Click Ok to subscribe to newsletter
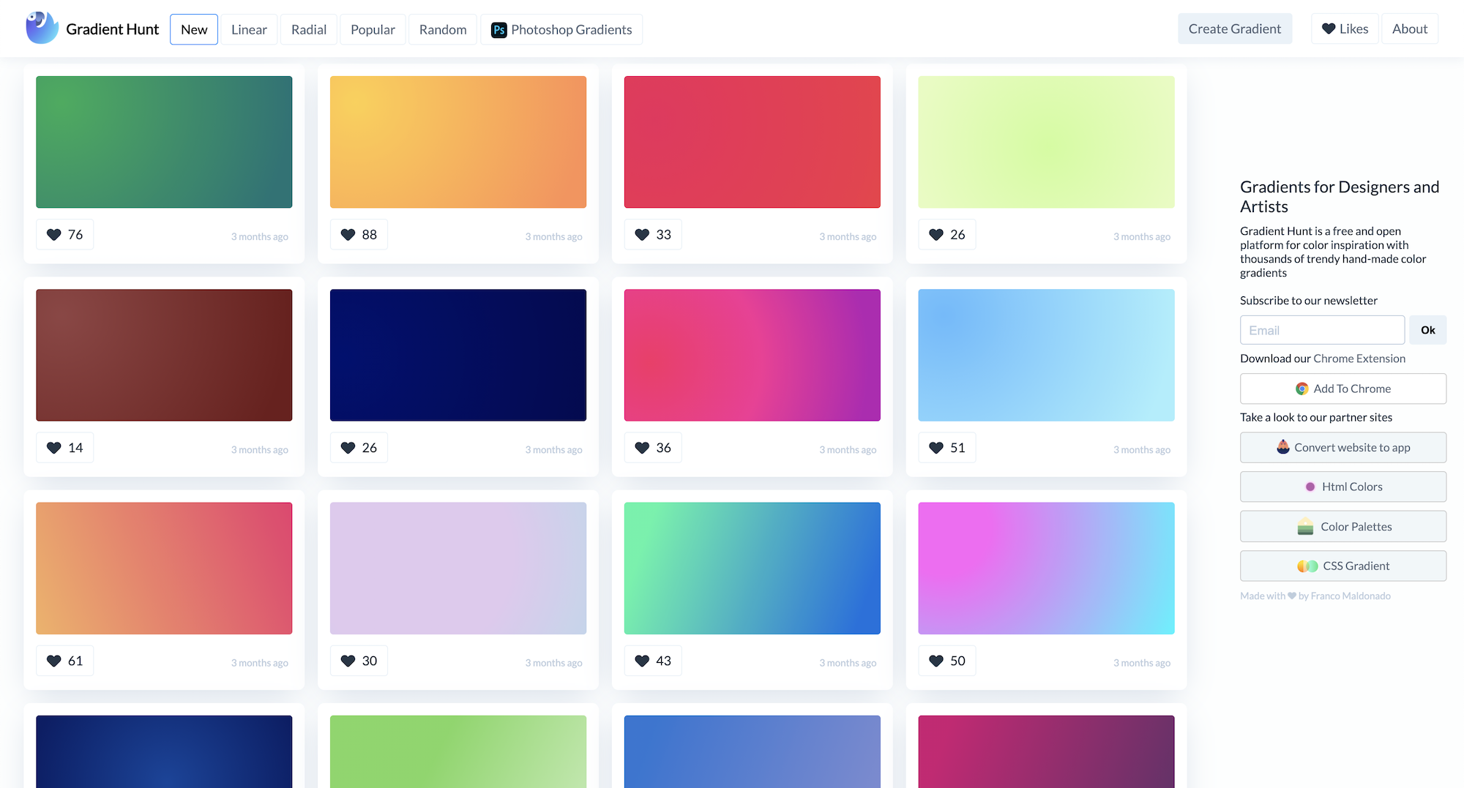Viewport: 1464px width, 788px height. click(x=1428, y=330)
